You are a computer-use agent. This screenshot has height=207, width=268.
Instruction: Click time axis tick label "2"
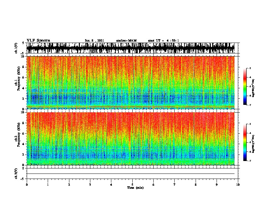pos(69,185)
